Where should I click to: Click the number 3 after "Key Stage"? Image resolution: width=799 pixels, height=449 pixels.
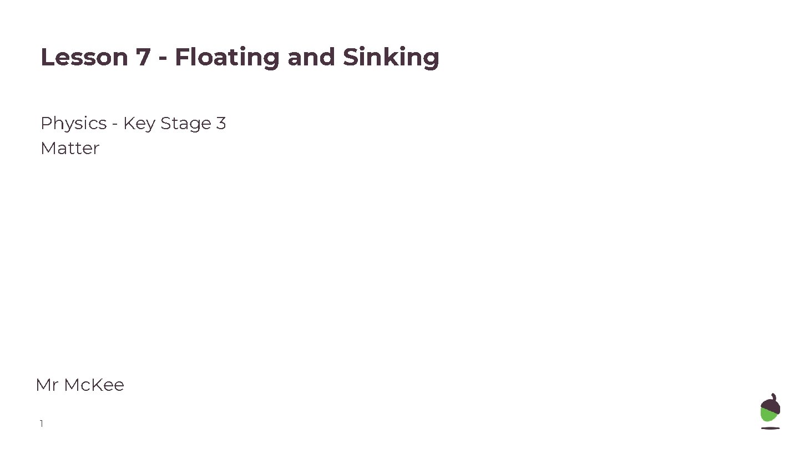[x=221, y=123]
